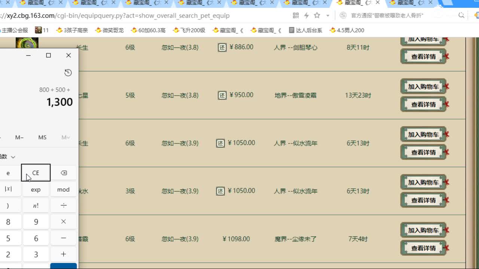
Task: View details of the 3级 ¥1050.00 item
Action: (x=423, y=200)
